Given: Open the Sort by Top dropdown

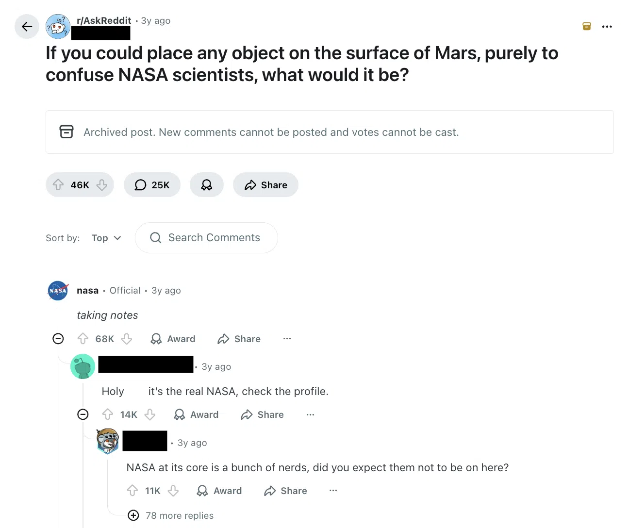Looking at the screenshot, I should click(x=106, y=238).
